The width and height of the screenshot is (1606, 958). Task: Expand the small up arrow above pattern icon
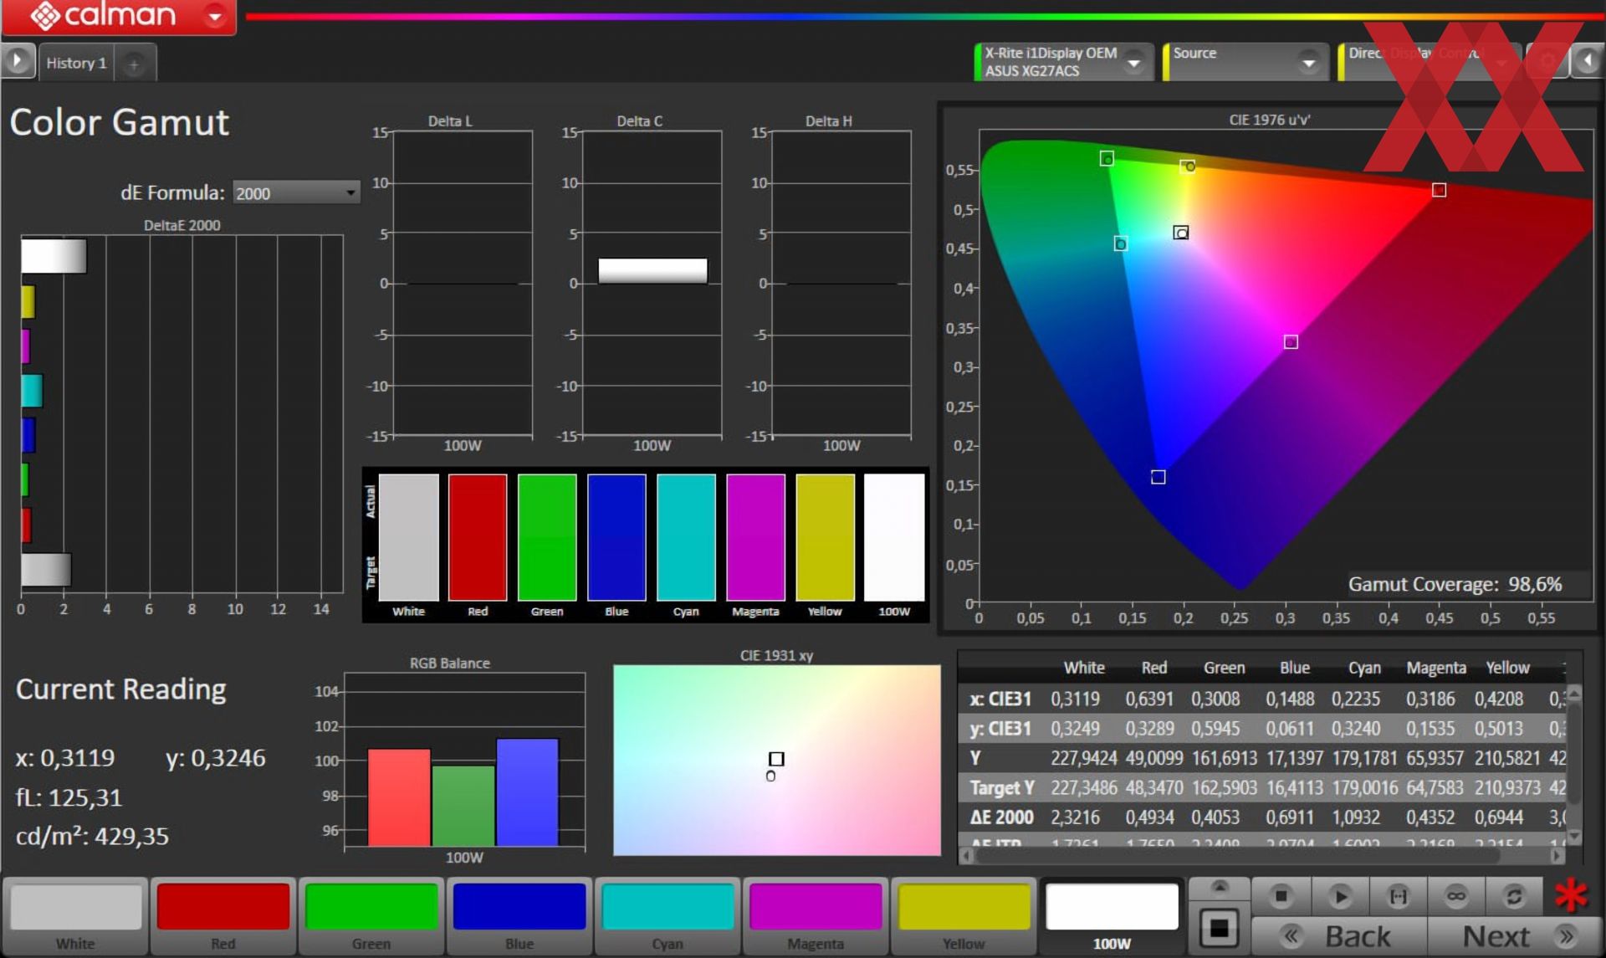tap(1220, 888)
